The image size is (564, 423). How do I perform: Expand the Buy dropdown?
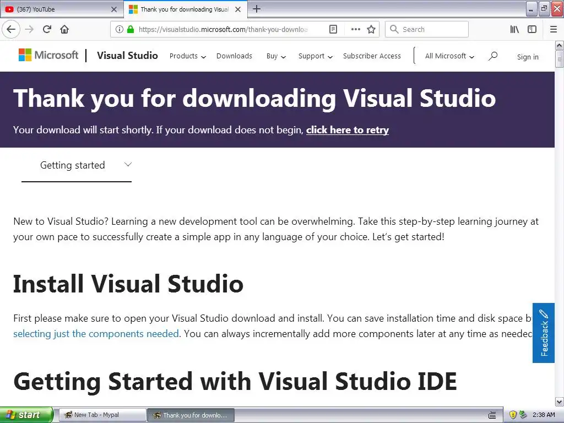point(276,56)
